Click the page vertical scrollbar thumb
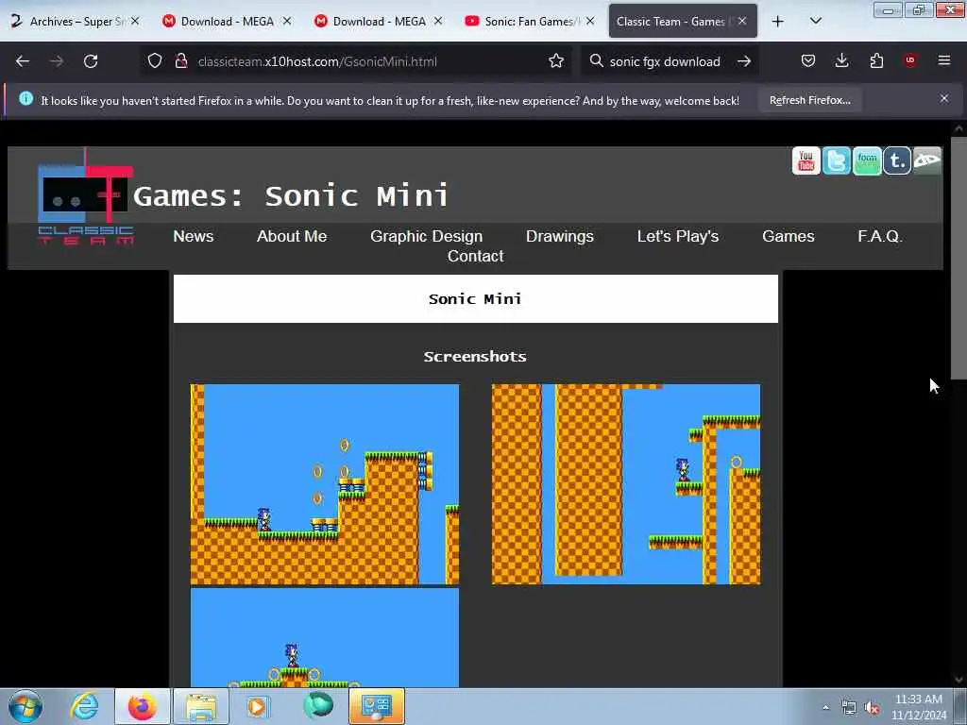This screenshot has width=967, height=725. pos(959,259)
